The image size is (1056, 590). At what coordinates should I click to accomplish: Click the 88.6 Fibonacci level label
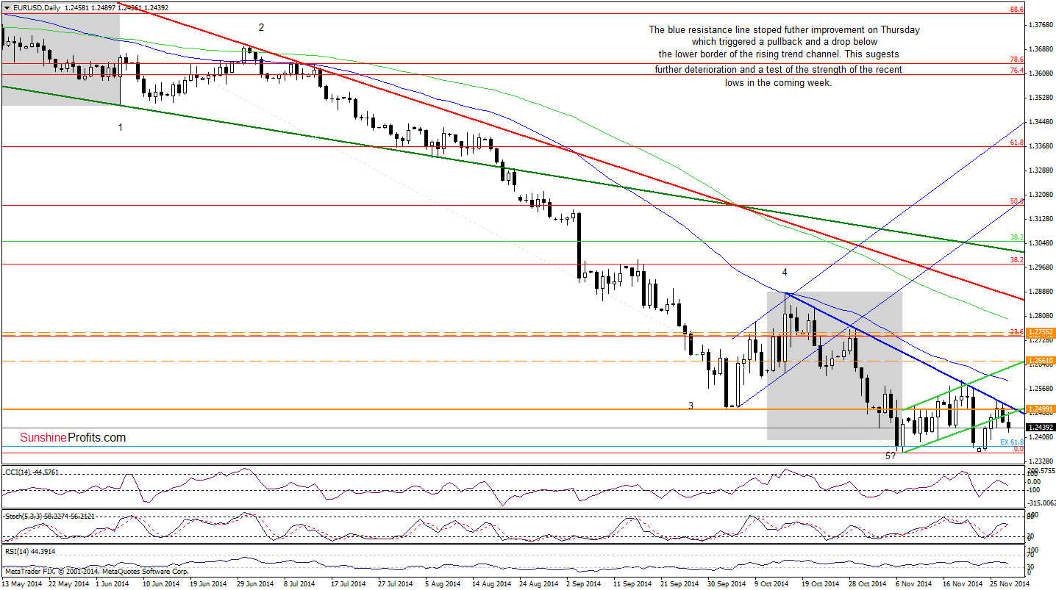tap(1017, 10)
